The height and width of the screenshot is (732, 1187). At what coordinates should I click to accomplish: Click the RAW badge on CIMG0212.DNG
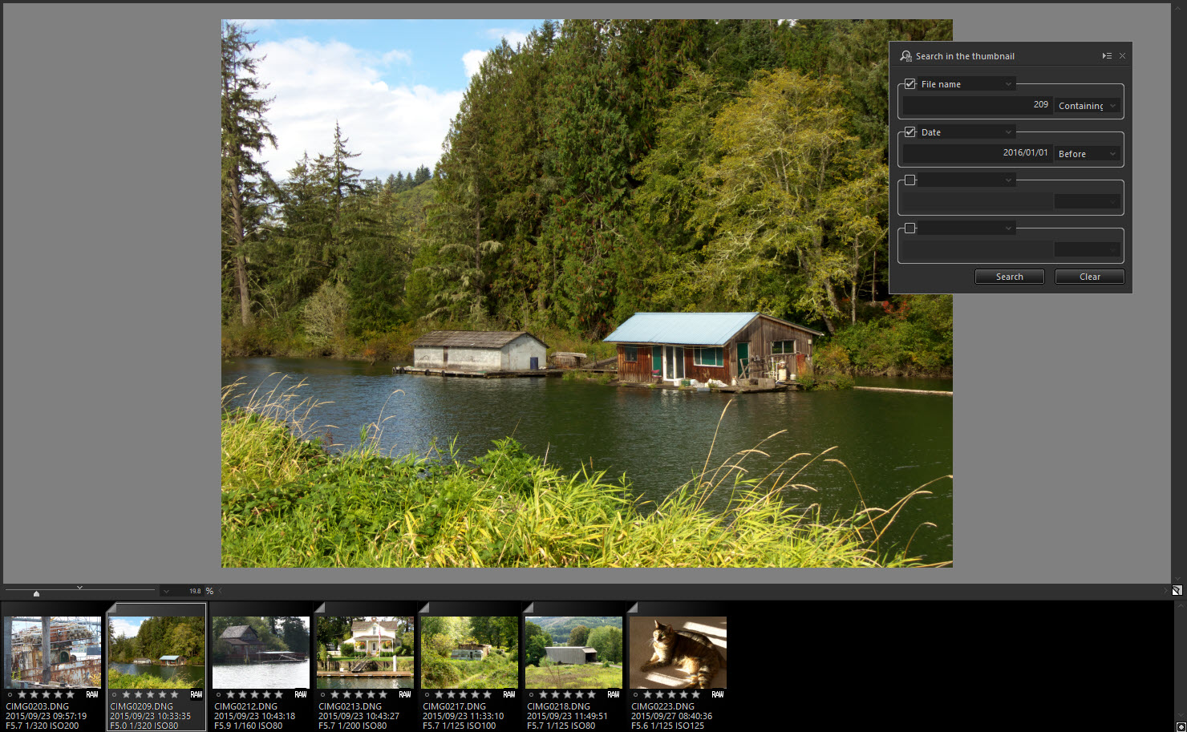coord(301,694)
